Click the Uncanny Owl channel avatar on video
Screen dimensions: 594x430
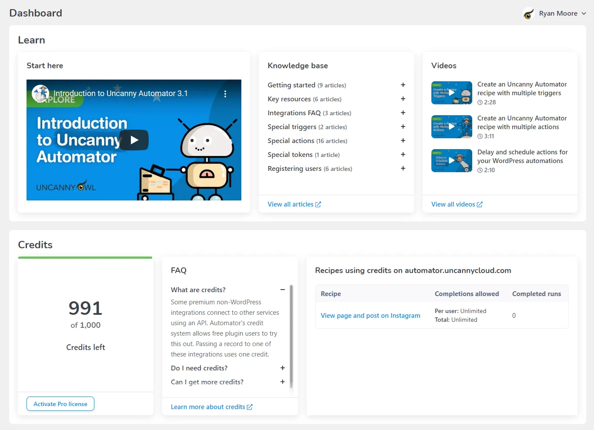pos(40,93)
